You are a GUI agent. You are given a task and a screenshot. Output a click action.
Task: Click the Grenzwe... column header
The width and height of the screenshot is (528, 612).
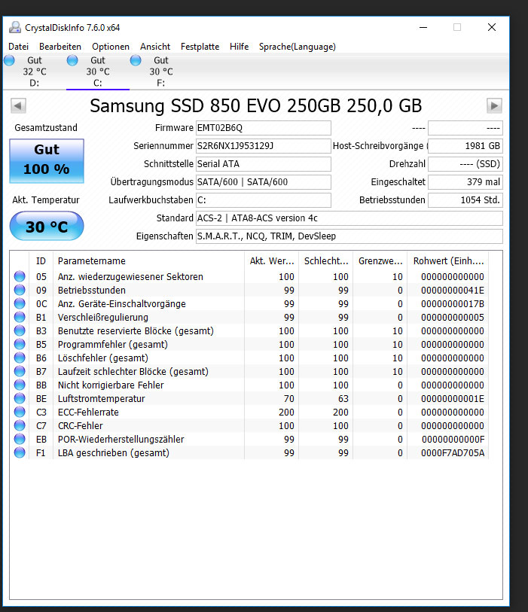click(380, 260)
